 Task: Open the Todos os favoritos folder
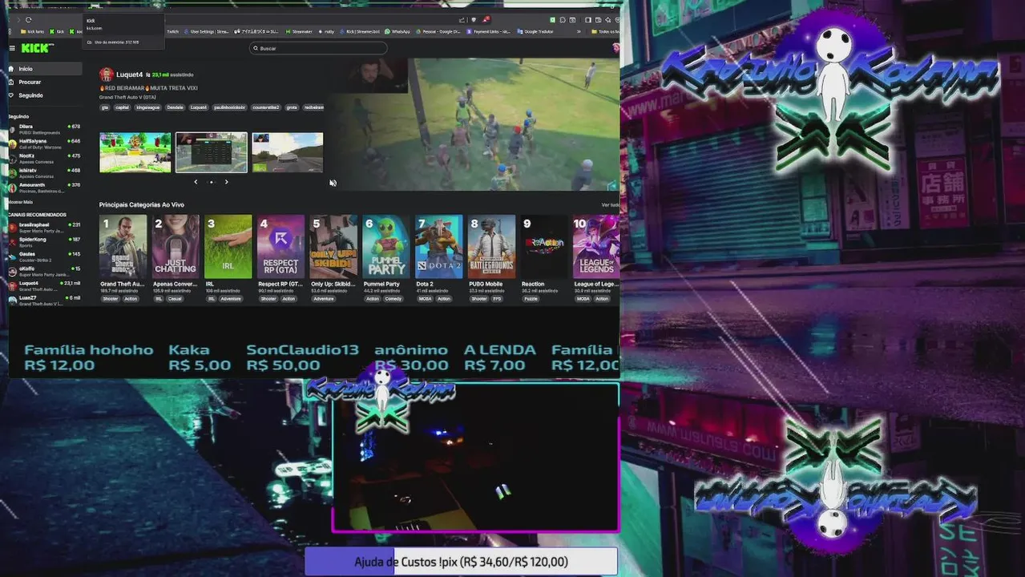tap(607, 31)
